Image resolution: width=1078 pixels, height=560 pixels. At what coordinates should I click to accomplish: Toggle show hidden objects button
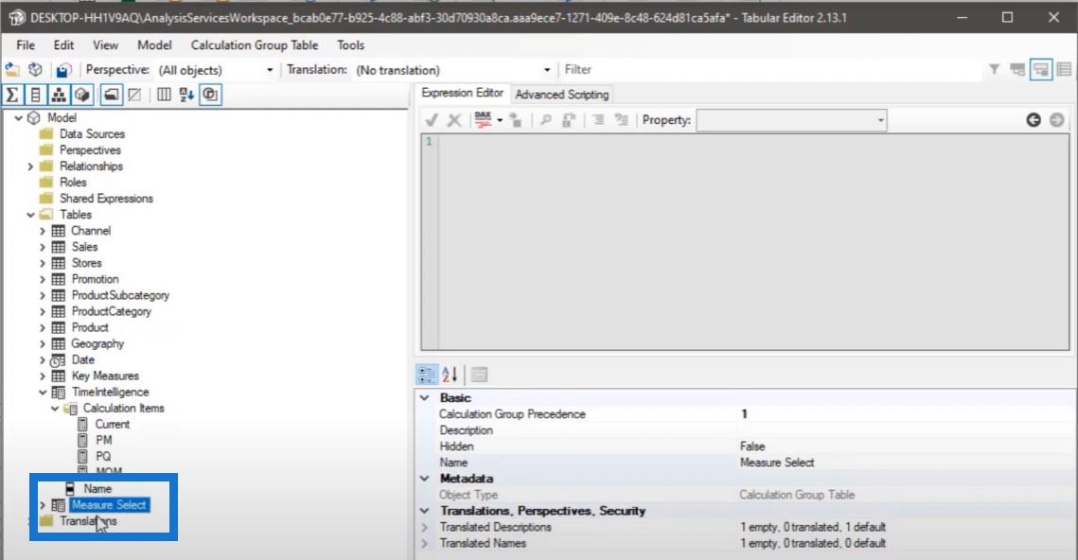[134, 95]
